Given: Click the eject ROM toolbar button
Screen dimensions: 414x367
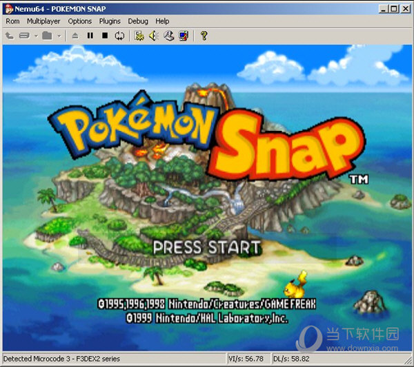Looking at the screenshot, I should [x=75, y=36].
